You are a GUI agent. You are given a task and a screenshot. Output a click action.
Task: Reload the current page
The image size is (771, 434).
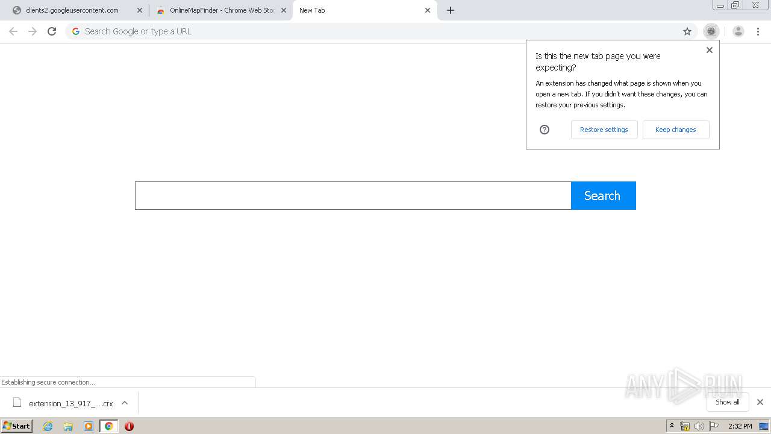[x=52, y=31]
